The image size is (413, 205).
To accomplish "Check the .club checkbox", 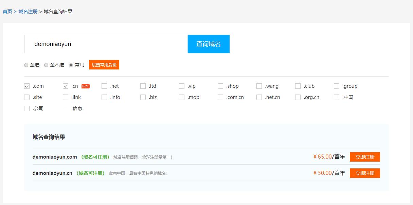I will 298,86.
